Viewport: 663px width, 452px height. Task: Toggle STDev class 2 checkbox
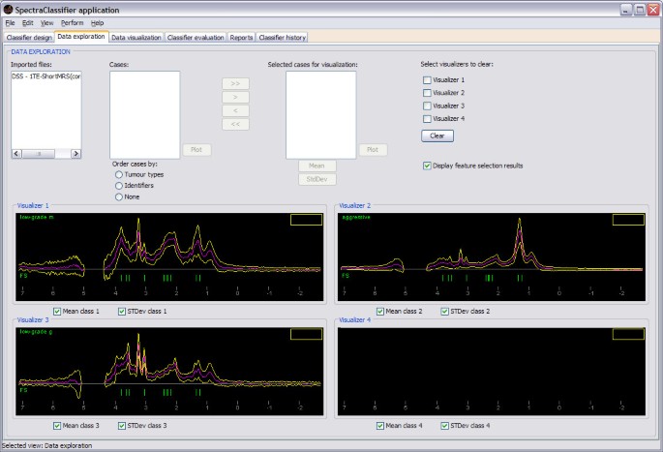point(444,311)
